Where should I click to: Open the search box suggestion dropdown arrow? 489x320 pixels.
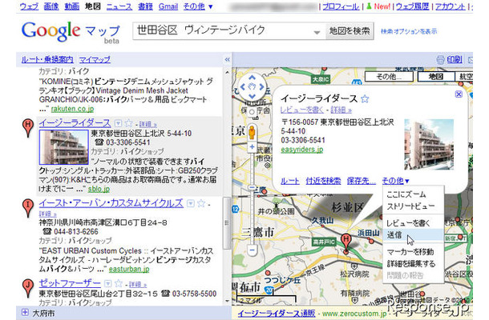[x=317, y=32]
